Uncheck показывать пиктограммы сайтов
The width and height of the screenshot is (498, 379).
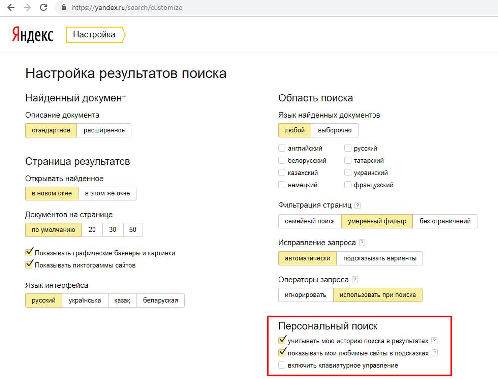(29, 264)
